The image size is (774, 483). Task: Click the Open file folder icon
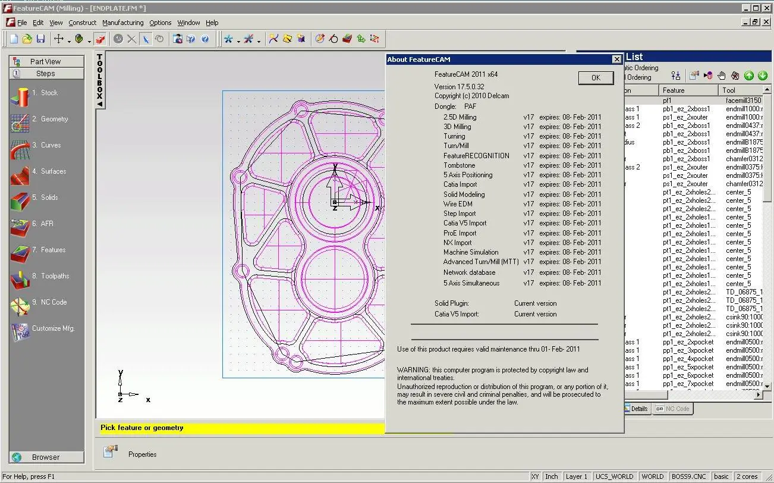(x=27, y=39)
